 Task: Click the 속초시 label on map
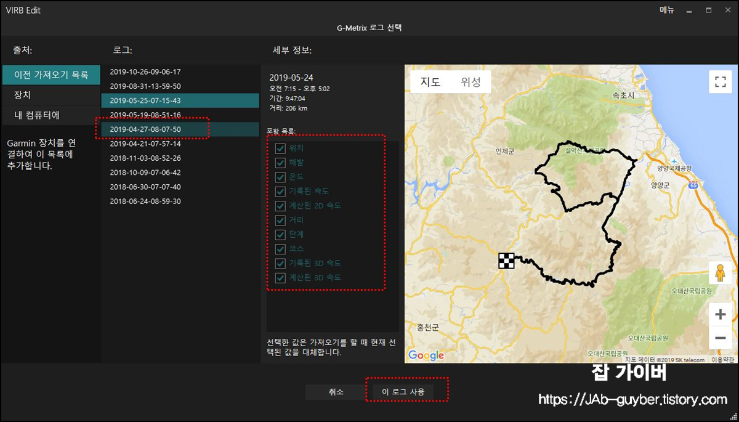click(623, 96)
